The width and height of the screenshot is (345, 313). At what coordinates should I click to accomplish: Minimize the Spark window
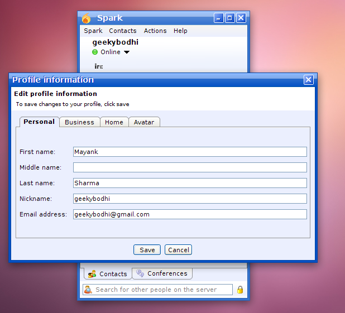click(218, 18)
